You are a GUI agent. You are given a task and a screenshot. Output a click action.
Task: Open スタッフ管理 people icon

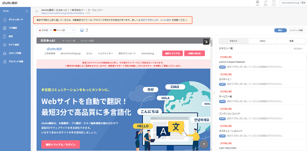pos(5,53)
